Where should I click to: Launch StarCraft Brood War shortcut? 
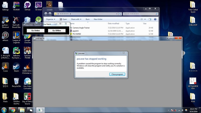pos(16,22)
